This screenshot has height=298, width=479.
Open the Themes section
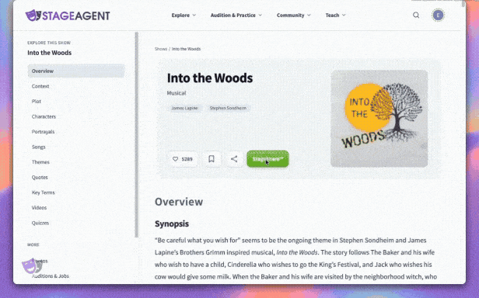pos(40,162)
